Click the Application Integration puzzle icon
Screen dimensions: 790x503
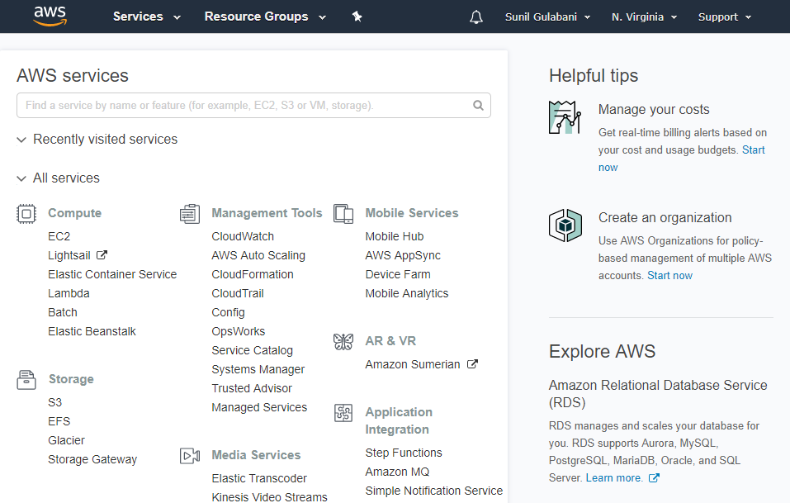pos(343,413)
